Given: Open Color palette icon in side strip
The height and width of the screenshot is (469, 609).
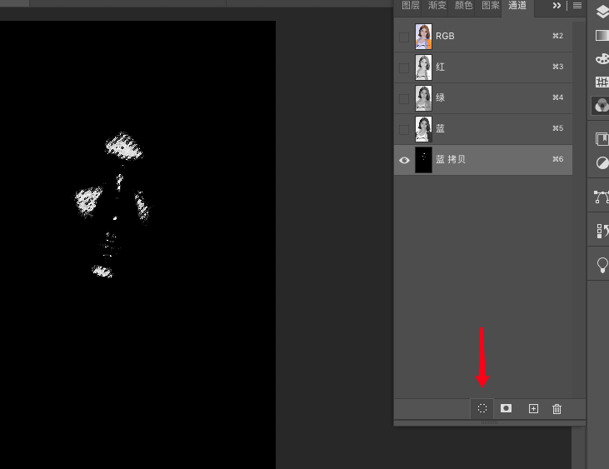Looking at the screenshot, I should click(x=602, y=59).
